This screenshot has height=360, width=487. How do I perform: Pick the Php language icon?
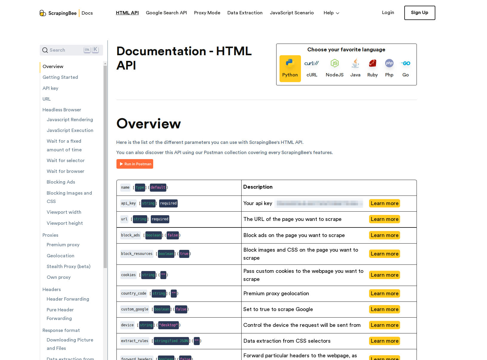click(x=389, y=63)
